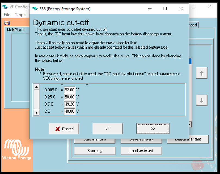Go back with the << button
220x174 pixels.
point(108,129)
